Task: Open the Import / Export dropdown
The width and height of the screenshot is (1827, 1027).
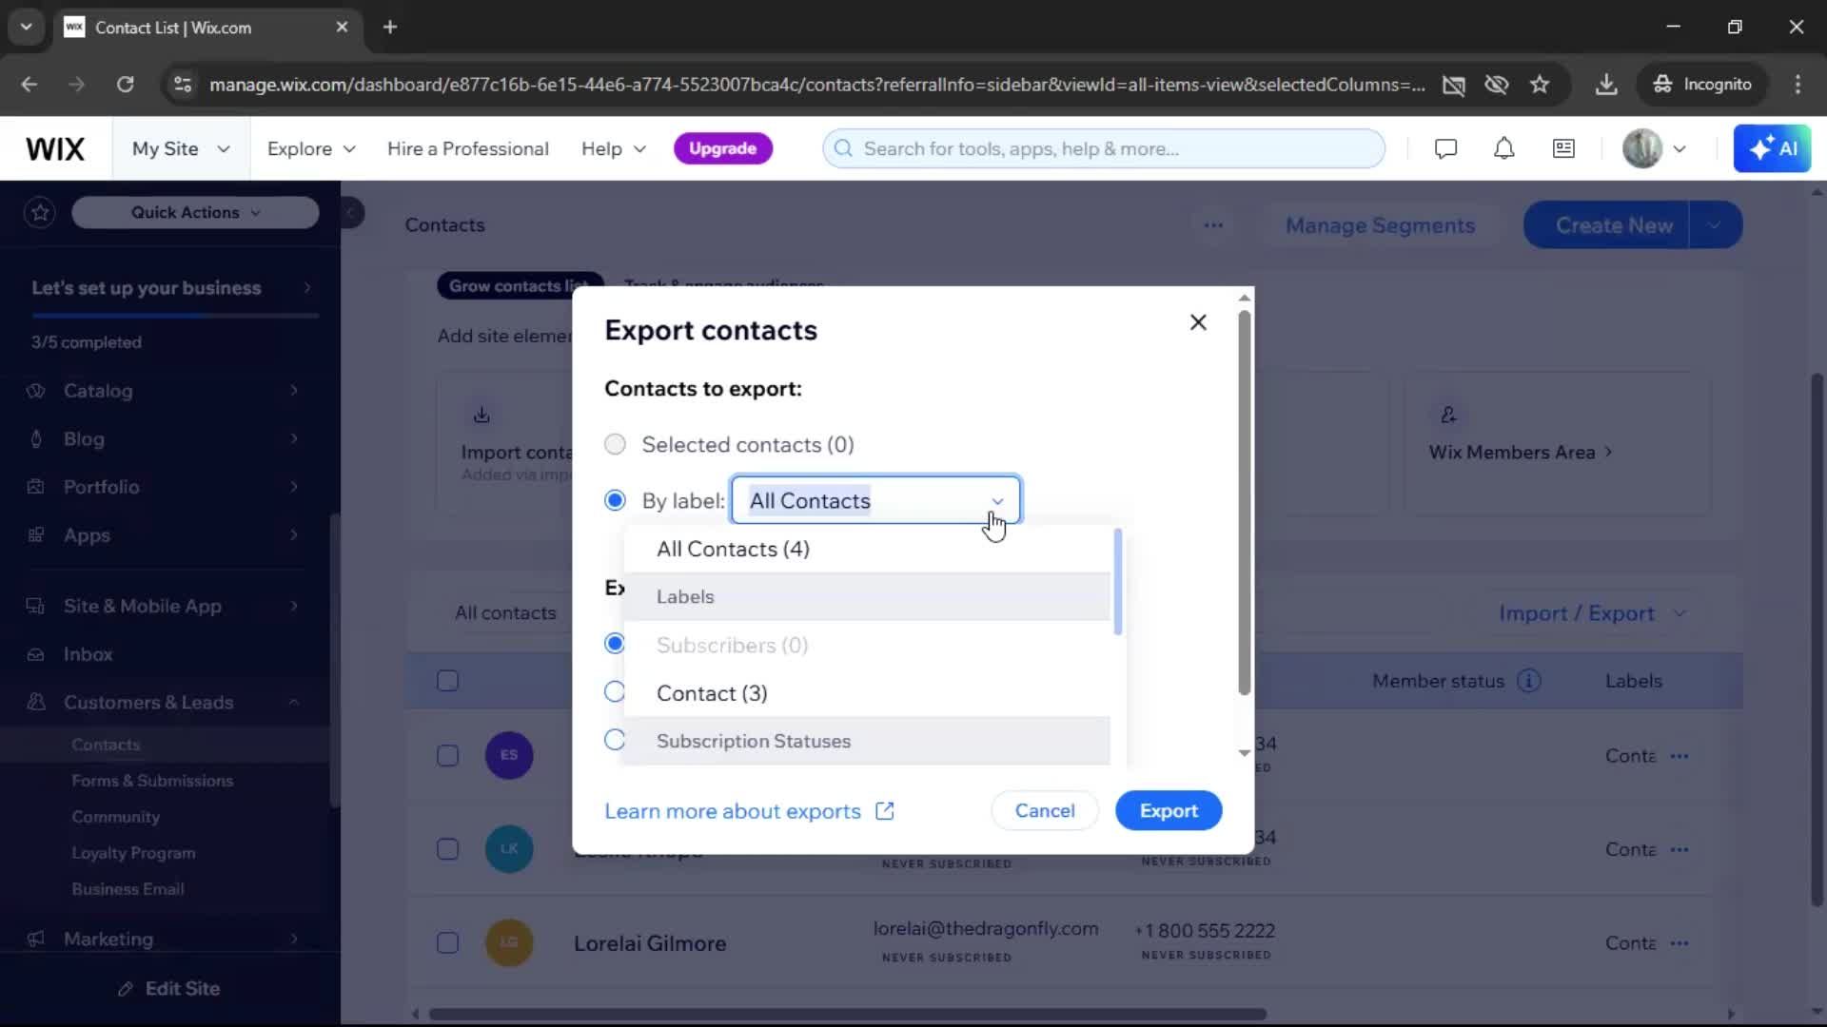Action: point(1592,613)
